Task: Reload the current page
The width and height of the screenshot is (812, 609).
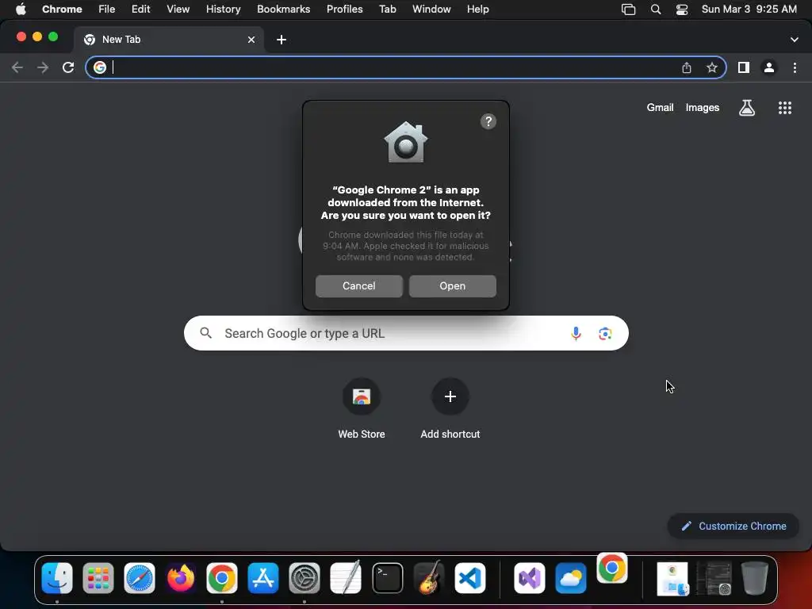Action: pyautogui.click(x=68, y=67)
